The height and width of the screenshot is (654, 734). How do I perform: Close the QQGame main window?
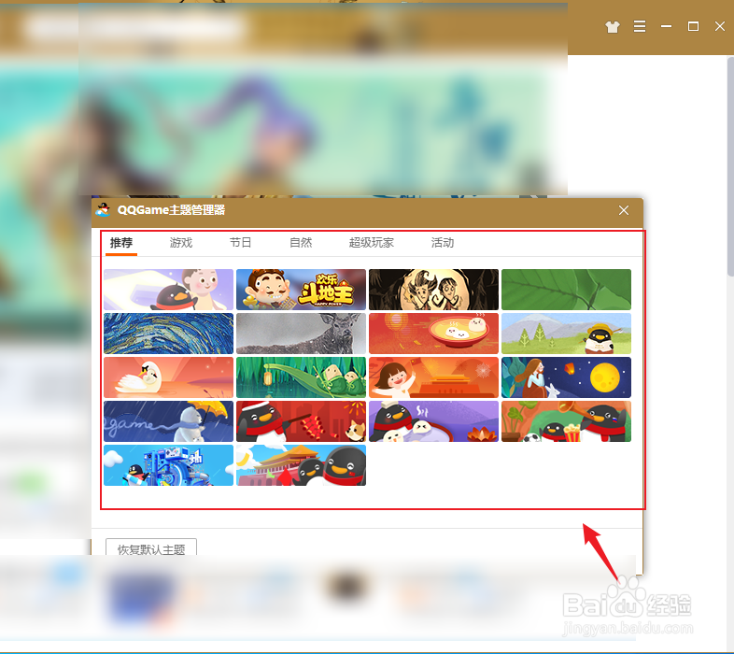click(x=720, y=26)
